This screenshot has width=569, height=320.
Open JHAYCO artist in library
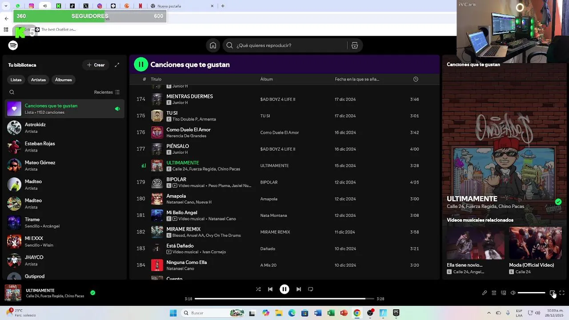pos(64,260)
